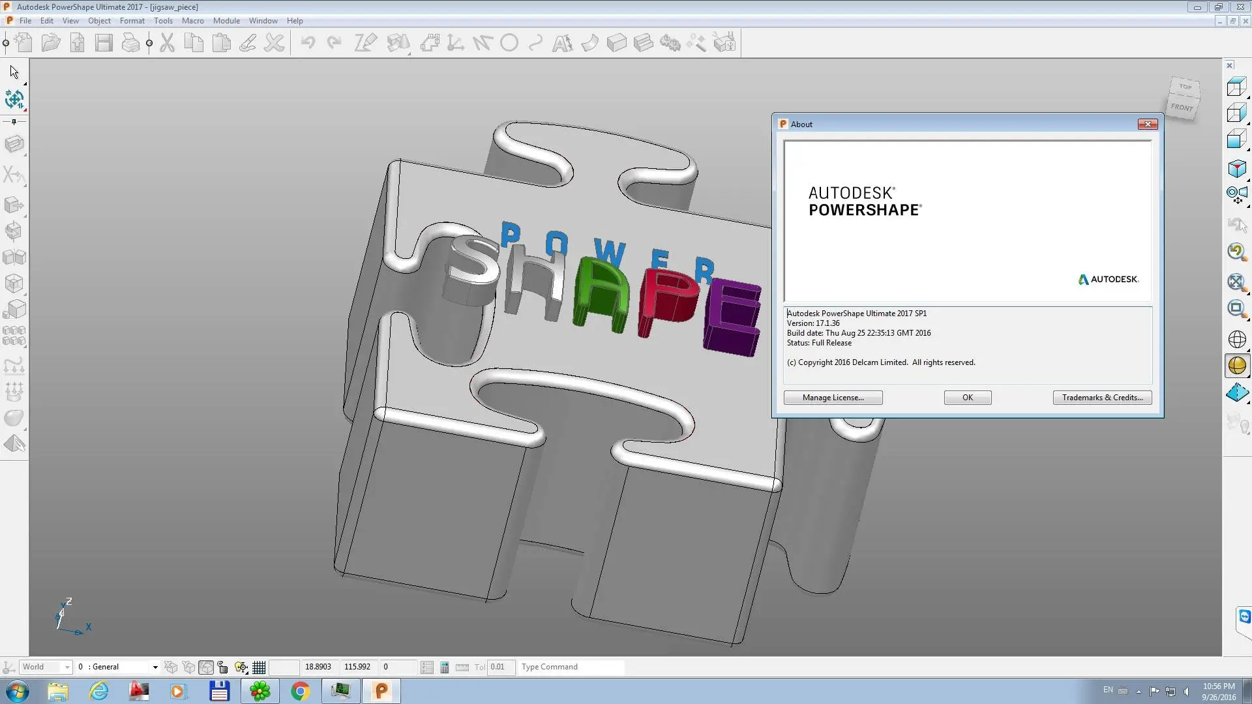Screen dimensions: 1252x704
Task: Select the Print icon in toolbar
Action: [130, 43]
